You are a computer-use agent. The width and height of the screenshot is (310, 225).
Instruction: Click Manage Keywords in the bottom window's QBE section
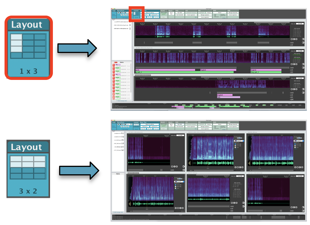pyautogui.click(x=233, y=124)
